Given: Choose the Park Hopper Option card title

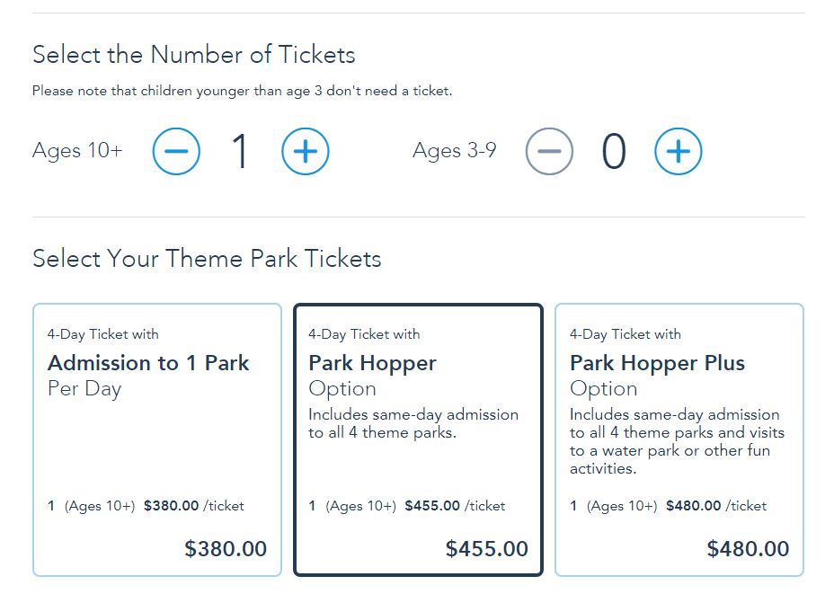Looking at the screenshot, I should coord(372,363).
